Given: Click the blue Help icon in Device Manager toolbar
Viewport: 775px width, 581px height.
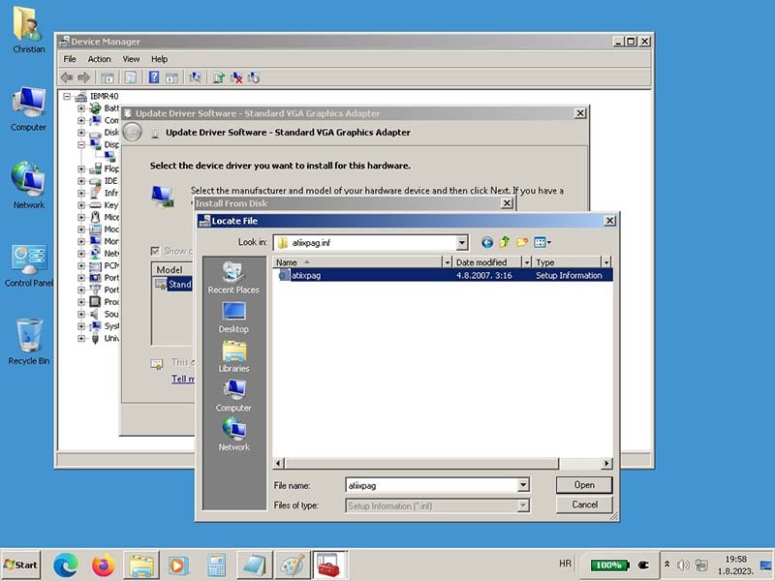Looking at the screenshot, I should (x=153, y=77).
